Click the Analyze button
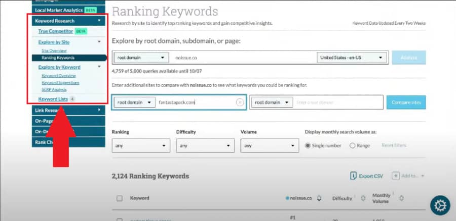Image resolution: width=456 pixels, height=221 pixels. coord(408,58)
